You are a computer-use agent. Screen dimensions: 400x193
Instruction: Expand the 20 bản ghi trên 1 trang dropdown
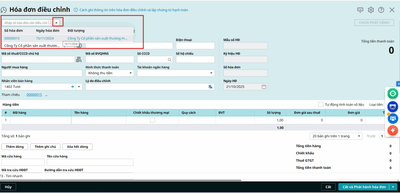(x=359, y=136)
